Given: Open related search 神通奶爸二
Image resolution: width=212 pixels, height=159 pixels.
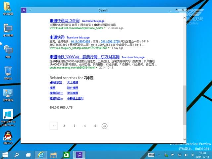Looking at the screenshot, I should coord(56,93).
